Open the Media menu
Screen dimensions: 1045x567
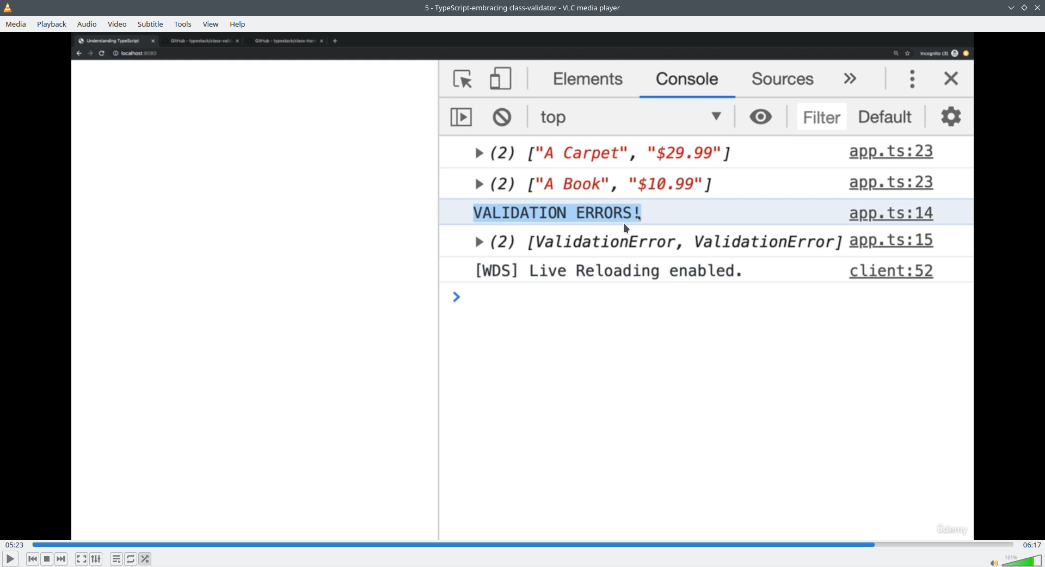16,24
